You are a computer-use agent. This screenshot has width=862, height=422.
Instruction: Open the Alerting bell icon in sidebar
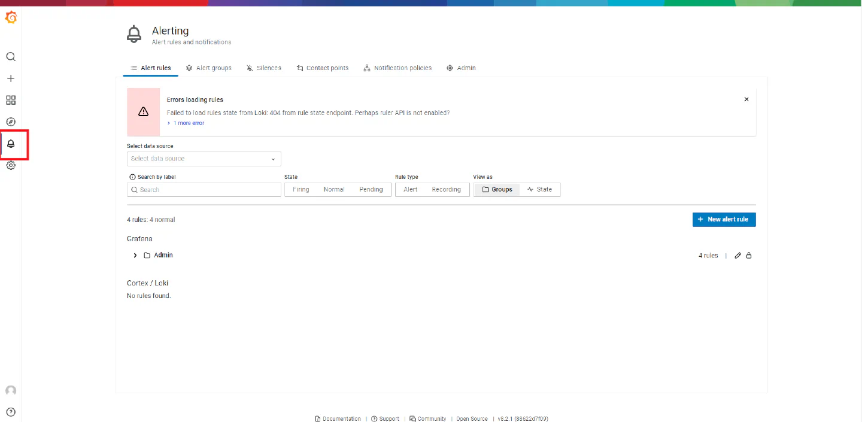tap(11, 144)
